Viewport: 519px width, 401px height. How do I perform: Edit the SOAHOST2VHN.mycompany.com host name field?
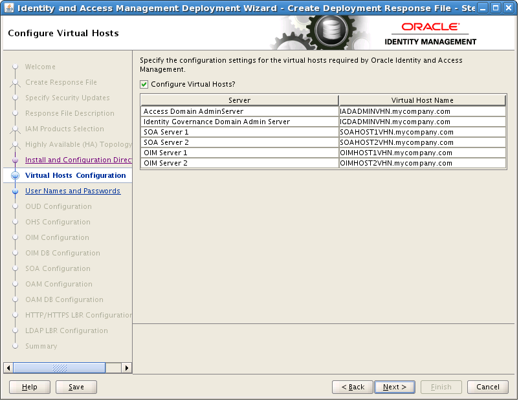[423, 142]
